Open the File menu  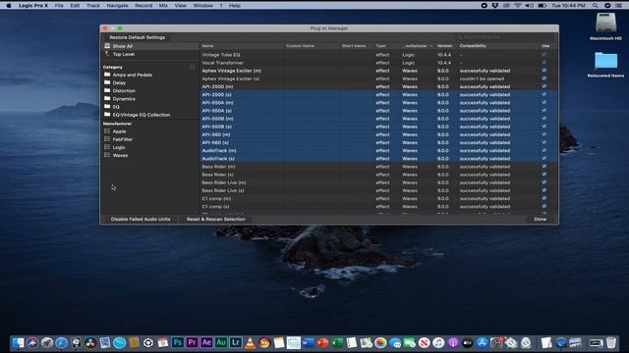coord(59,6)
